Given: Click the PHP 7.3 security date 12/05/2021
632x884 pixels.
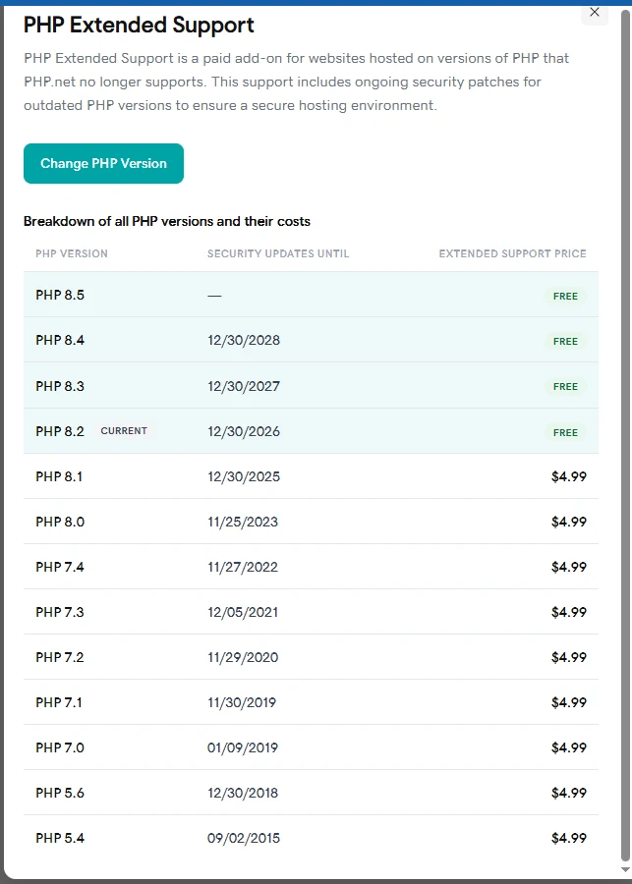Looking at the screenshot, I should point(243,612).
